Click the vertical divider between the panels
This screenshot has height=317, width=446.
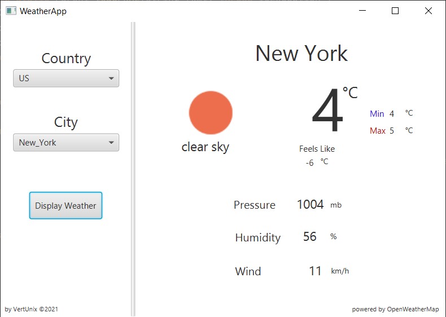[x=133, y=169]
